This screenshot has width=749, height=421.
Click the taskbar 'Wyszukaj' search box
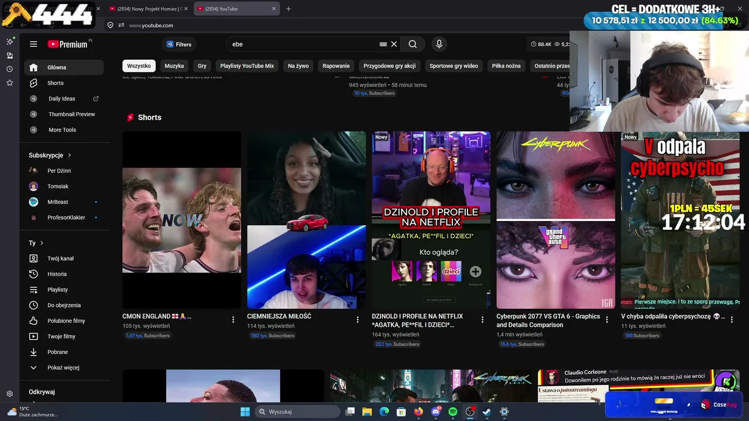click(298, 412)
